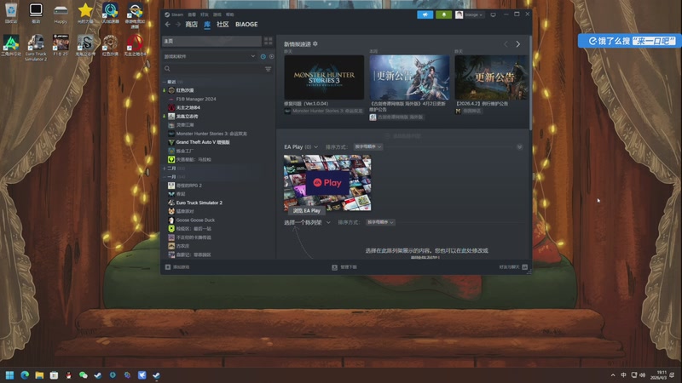Open the games and software filter dropdown
The height and width of the screenshot is (383, 682).
[x=210, y=56]
